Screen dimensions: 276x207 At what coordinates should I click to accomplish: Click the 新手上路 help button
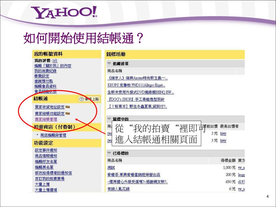[x=89, y=99]
